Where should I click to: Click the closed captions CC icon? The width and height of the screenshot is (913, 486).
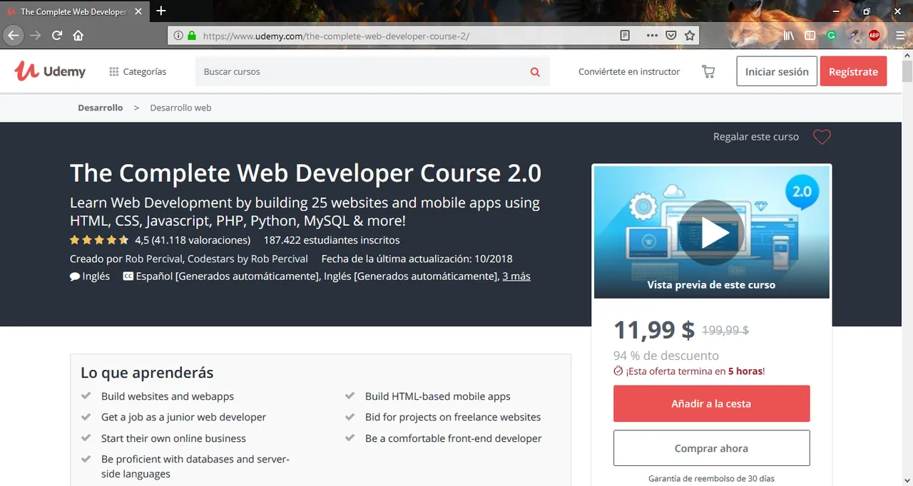pyautogui.click(x=128, y=276)
